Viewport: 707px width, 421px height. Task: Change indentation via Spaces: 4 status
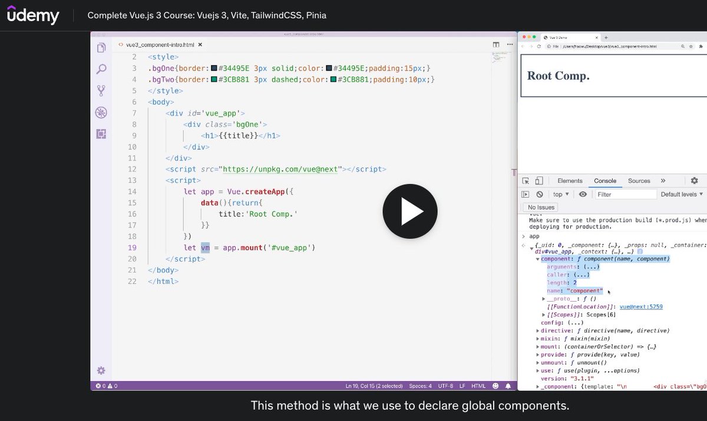(421, 386)
